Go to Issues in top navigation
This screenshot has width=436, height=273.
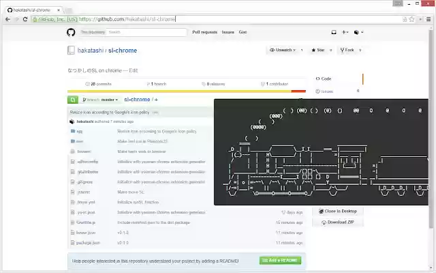[228, 32]
